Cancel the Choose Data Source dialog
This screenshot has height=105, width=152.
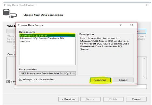(x=123, y=80)
